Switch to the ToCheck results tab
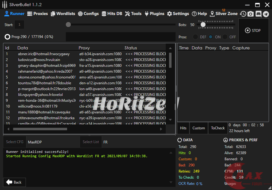272x190 pixels. click(x=218, y=128)
